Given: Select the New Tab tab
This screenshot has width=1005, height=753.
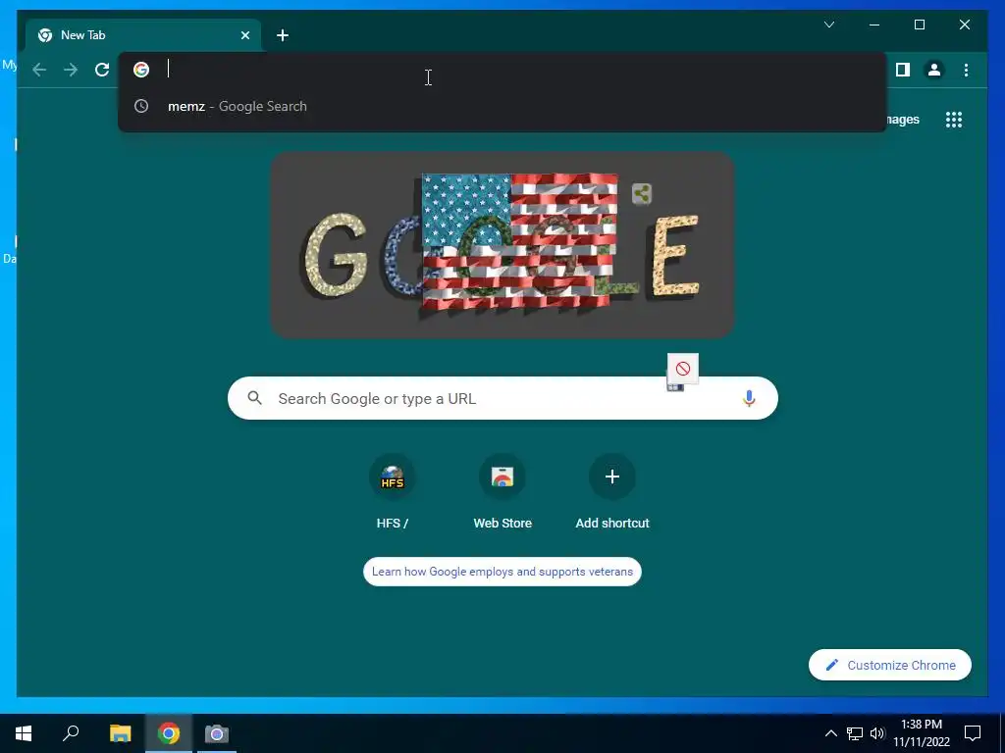Looking at the screenshot, I should click(x=143, y=35).
